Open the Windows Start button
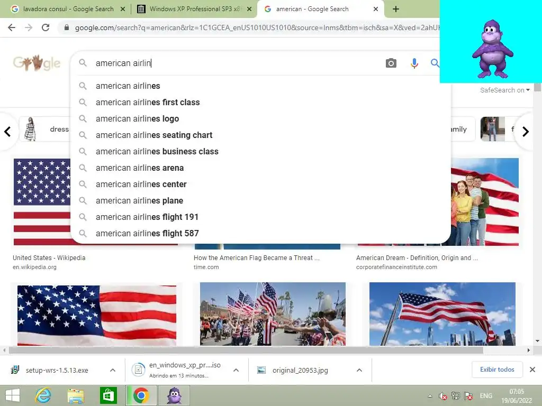The height and width of the screenshot is (406, 542). coord(13,395)
